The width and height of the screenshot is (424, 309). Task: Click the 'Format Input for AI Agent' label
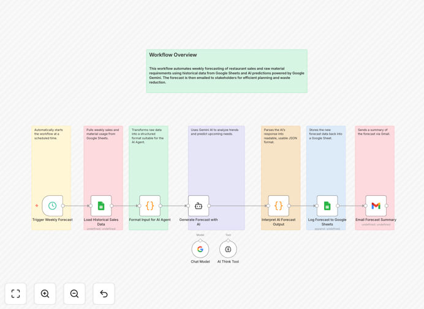pos(150,220)
